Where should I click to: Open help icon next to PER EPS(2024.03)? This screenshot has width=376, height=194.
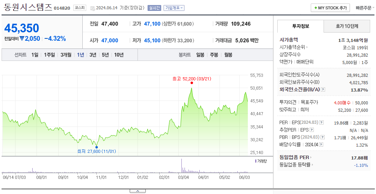[x=321, y=123]
